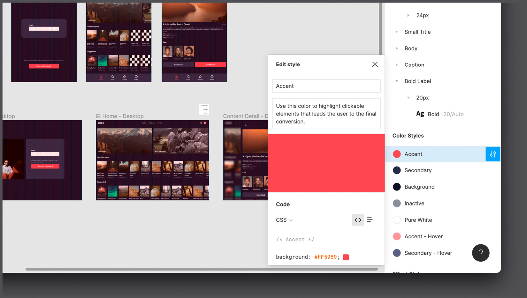Screen dimensions: 527x298
Task: Close the Edit style dialog
Action: [375, 64]
